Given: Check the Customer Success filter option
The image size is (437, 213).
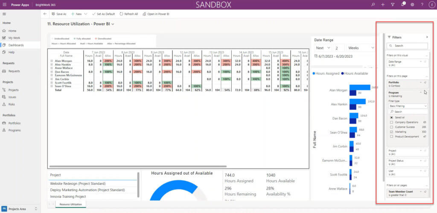Looking at the screenshot, I should pos(392,127).
